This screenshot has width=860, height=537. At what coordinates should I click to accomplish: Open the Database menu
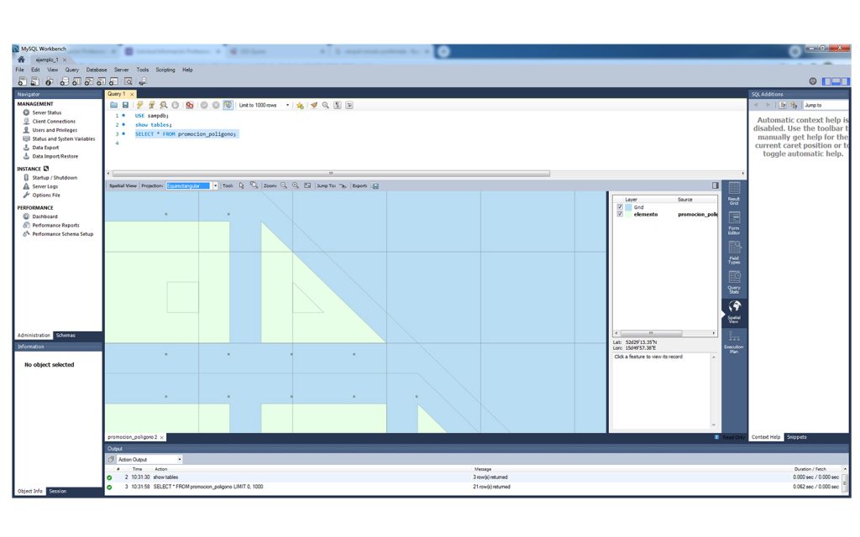[x=96, y=70]
